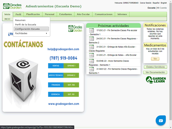Choose Configuración Escuela menu entry
This screenshot has width=172, height=129.
tap(31, 29)
